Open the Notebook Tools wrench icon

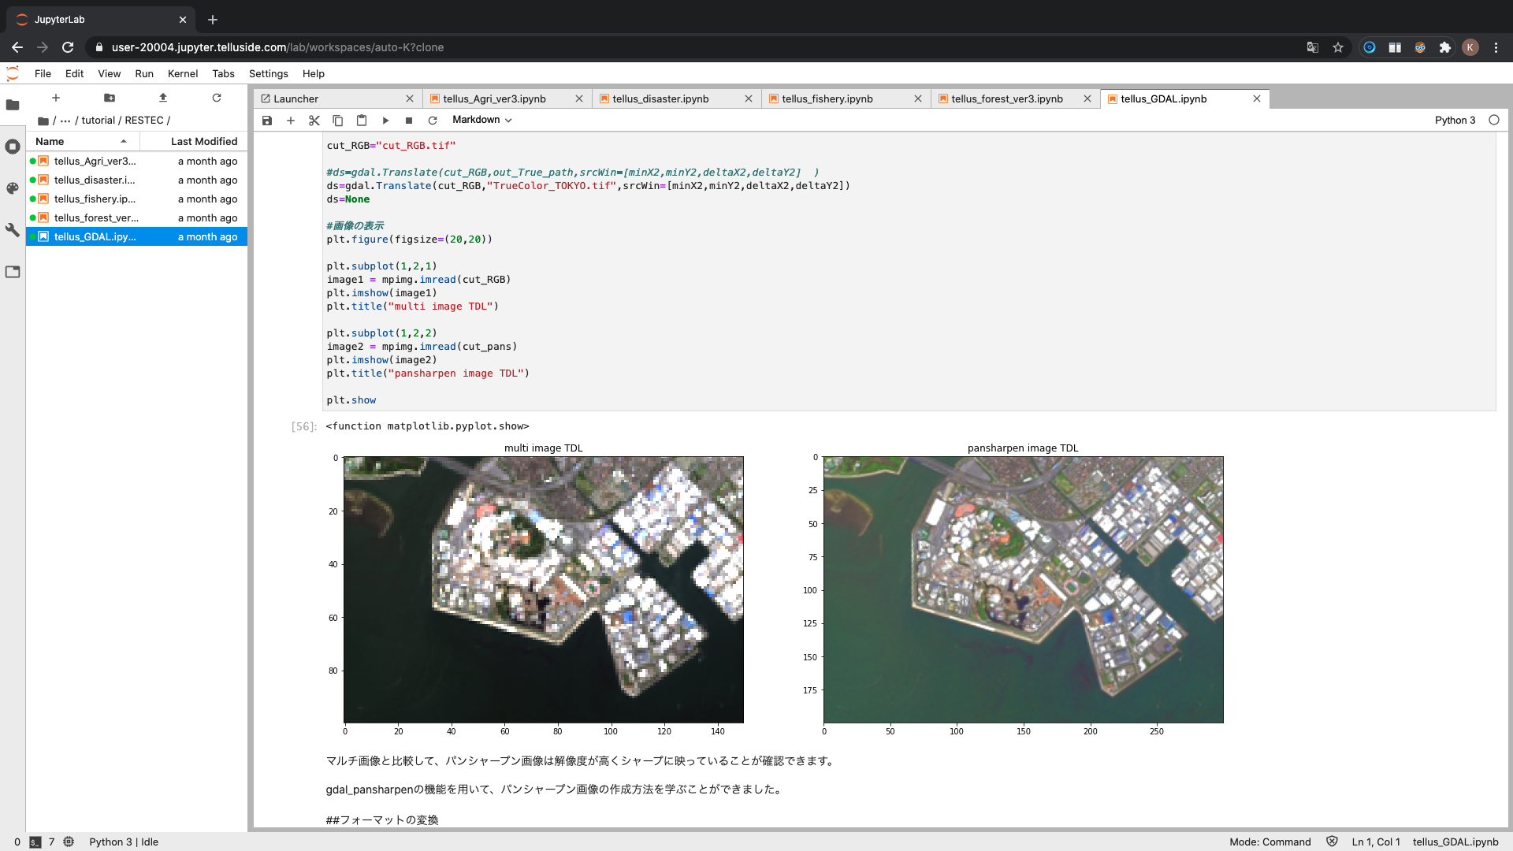pos(13,230)
